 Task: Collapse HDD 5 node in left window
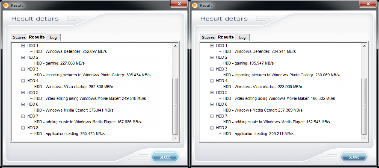pyautogui.click(x=23, y=93)
